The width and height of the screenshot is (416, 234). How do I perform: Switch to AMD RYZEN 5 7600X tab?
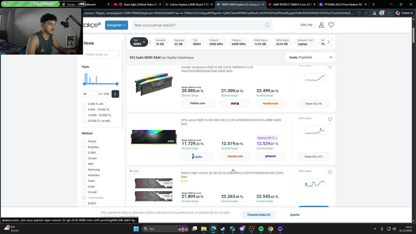pyautogui.click(x=292, y=5)
